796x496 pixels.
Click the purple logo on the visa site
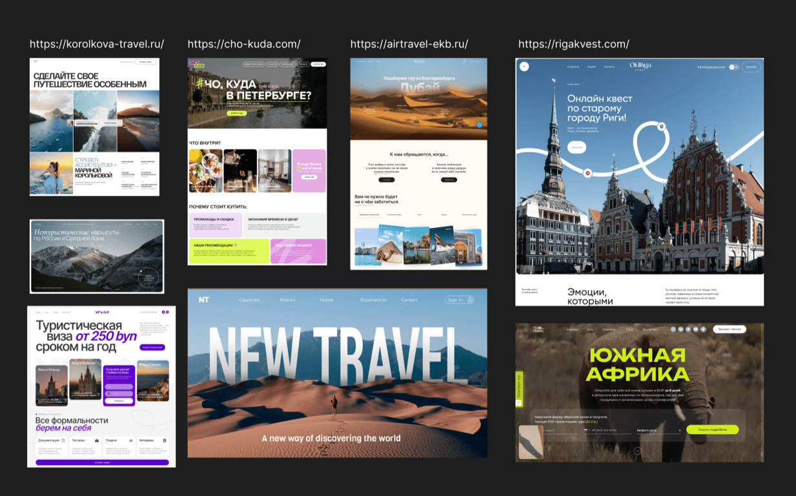(102, 313)
